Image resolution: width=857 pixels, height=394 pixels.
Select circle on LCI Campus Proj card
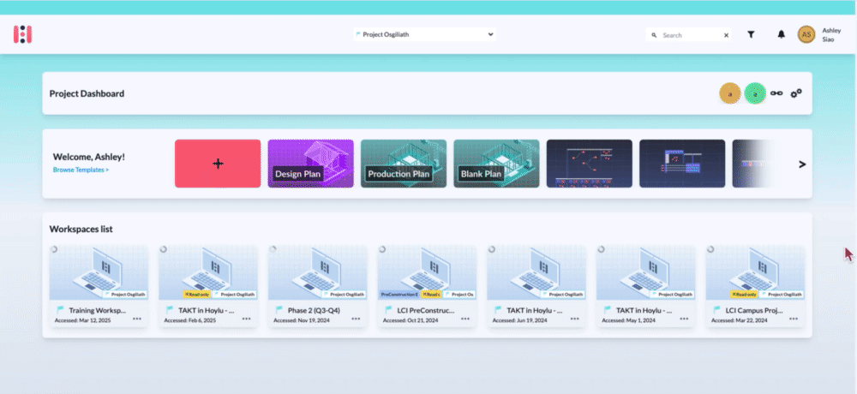click(710, 249)
